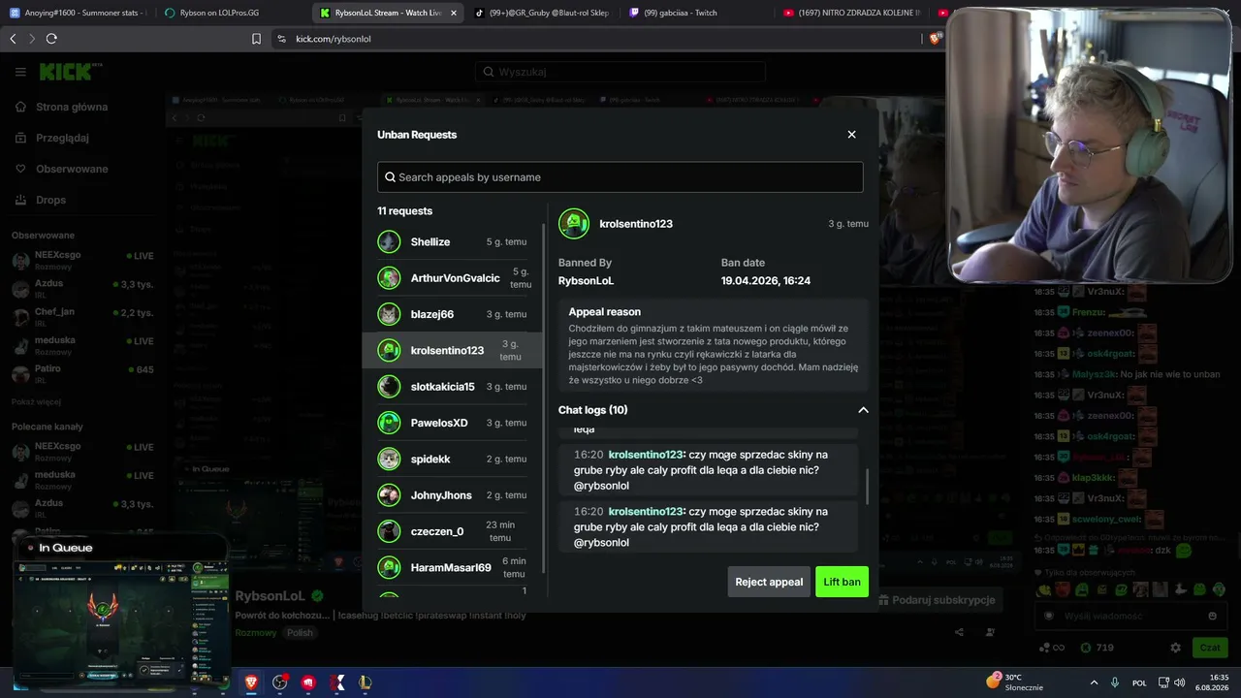This screenshot has width=1241, height=698.
Task: Click the Wyślij wiadomość chat input
Action: click(1130, 616)
